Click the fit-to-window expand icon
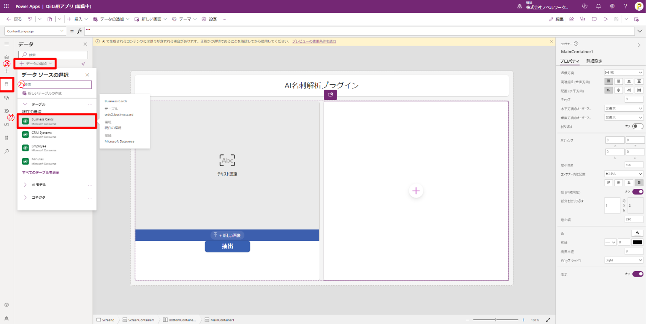Image resolution: width=646 pixels, height=324 pixels. 548,320
